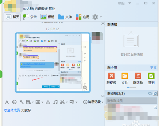This screenshot has width=159, height=126.
Task: Click the group title 兴趣爱好-其他
Action: click(x=45, y=9)
